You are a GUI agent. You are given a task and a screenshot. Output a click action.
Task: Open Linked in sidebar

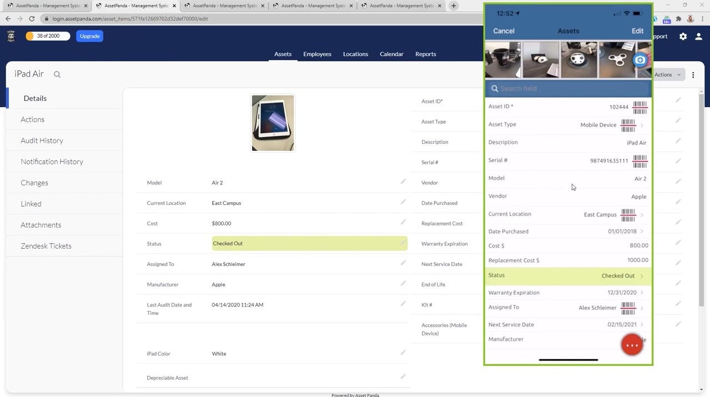[64, 204]
